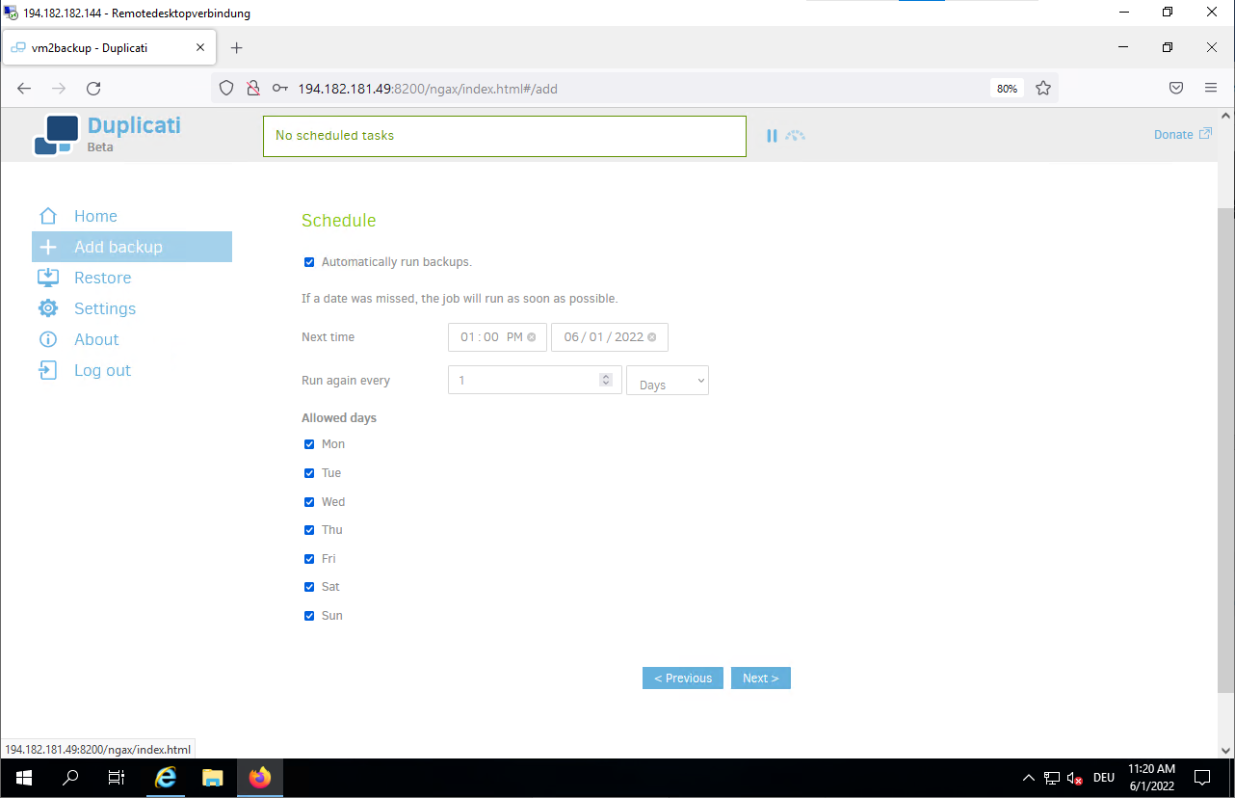This screenshot has width=1235, height=798.
Task: Go back with < Previous button
Action: pos(682,678)
